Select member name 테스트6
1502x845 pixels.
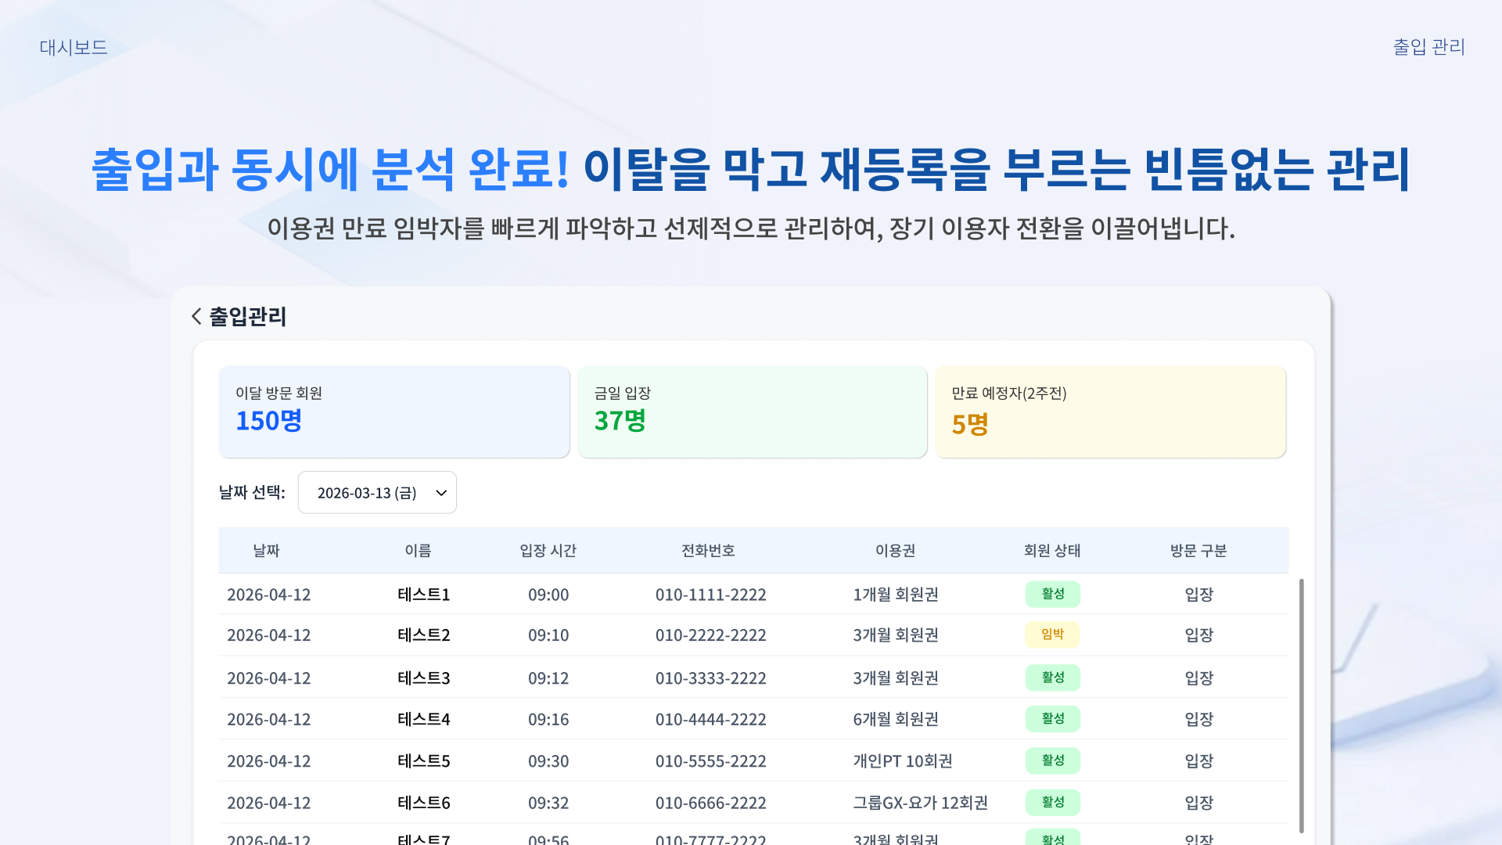(x=424, y=803)
